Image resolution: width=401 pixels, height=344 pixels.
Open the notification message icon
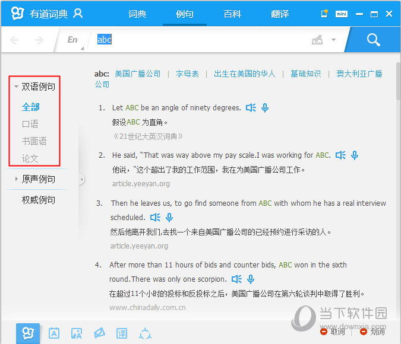click(324, 13)
